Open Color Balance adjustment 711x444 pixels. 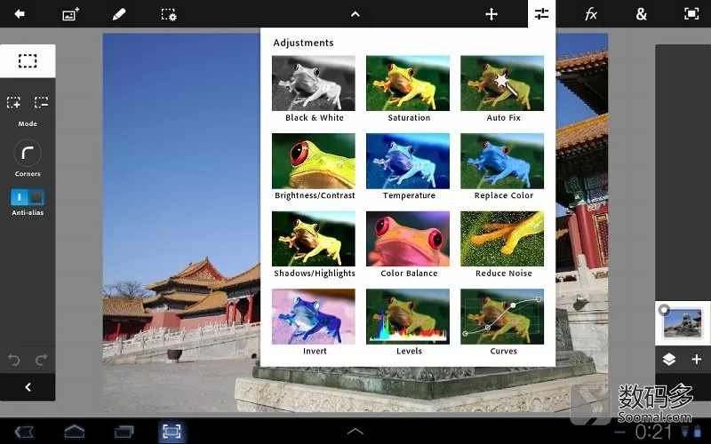click(x=408, y=245)
